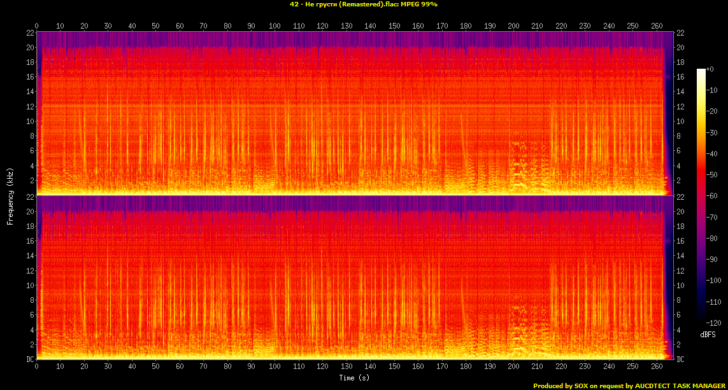The image size is (728, 390).
Task: Click the 'Time (s)' axis label
Action: 354,378
